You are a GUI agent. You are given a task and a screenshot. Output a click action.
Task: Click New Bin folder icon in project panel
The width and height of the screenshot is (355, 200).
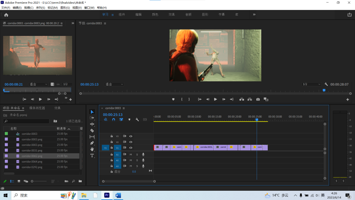click(80, 181)
